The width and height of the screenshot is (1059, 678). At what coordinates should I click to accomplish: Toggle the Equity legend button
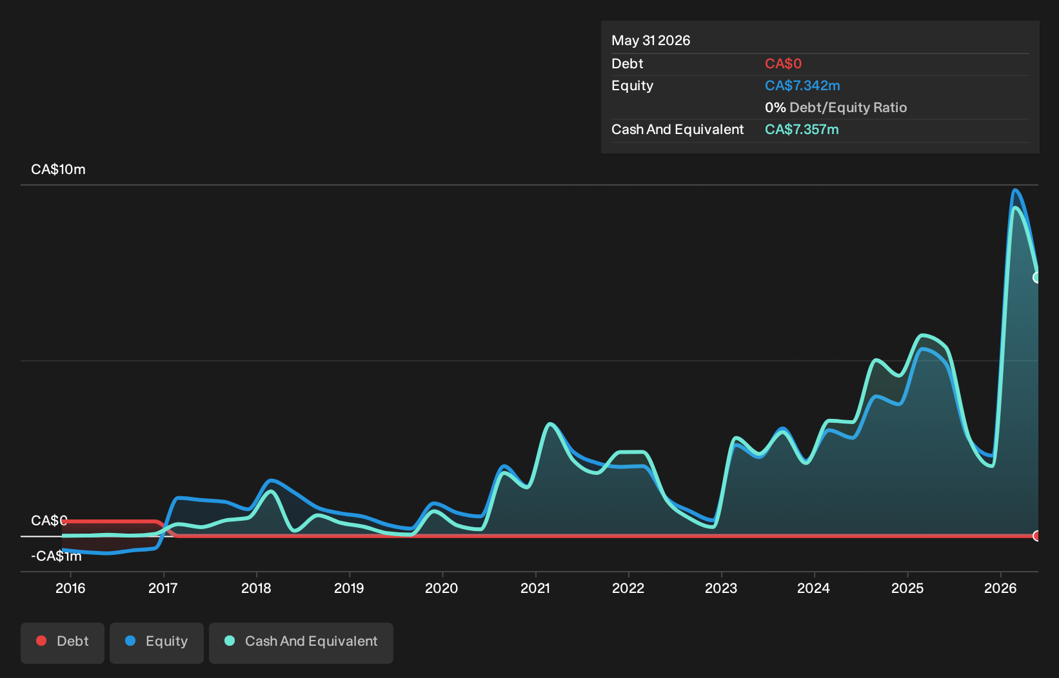157,643
